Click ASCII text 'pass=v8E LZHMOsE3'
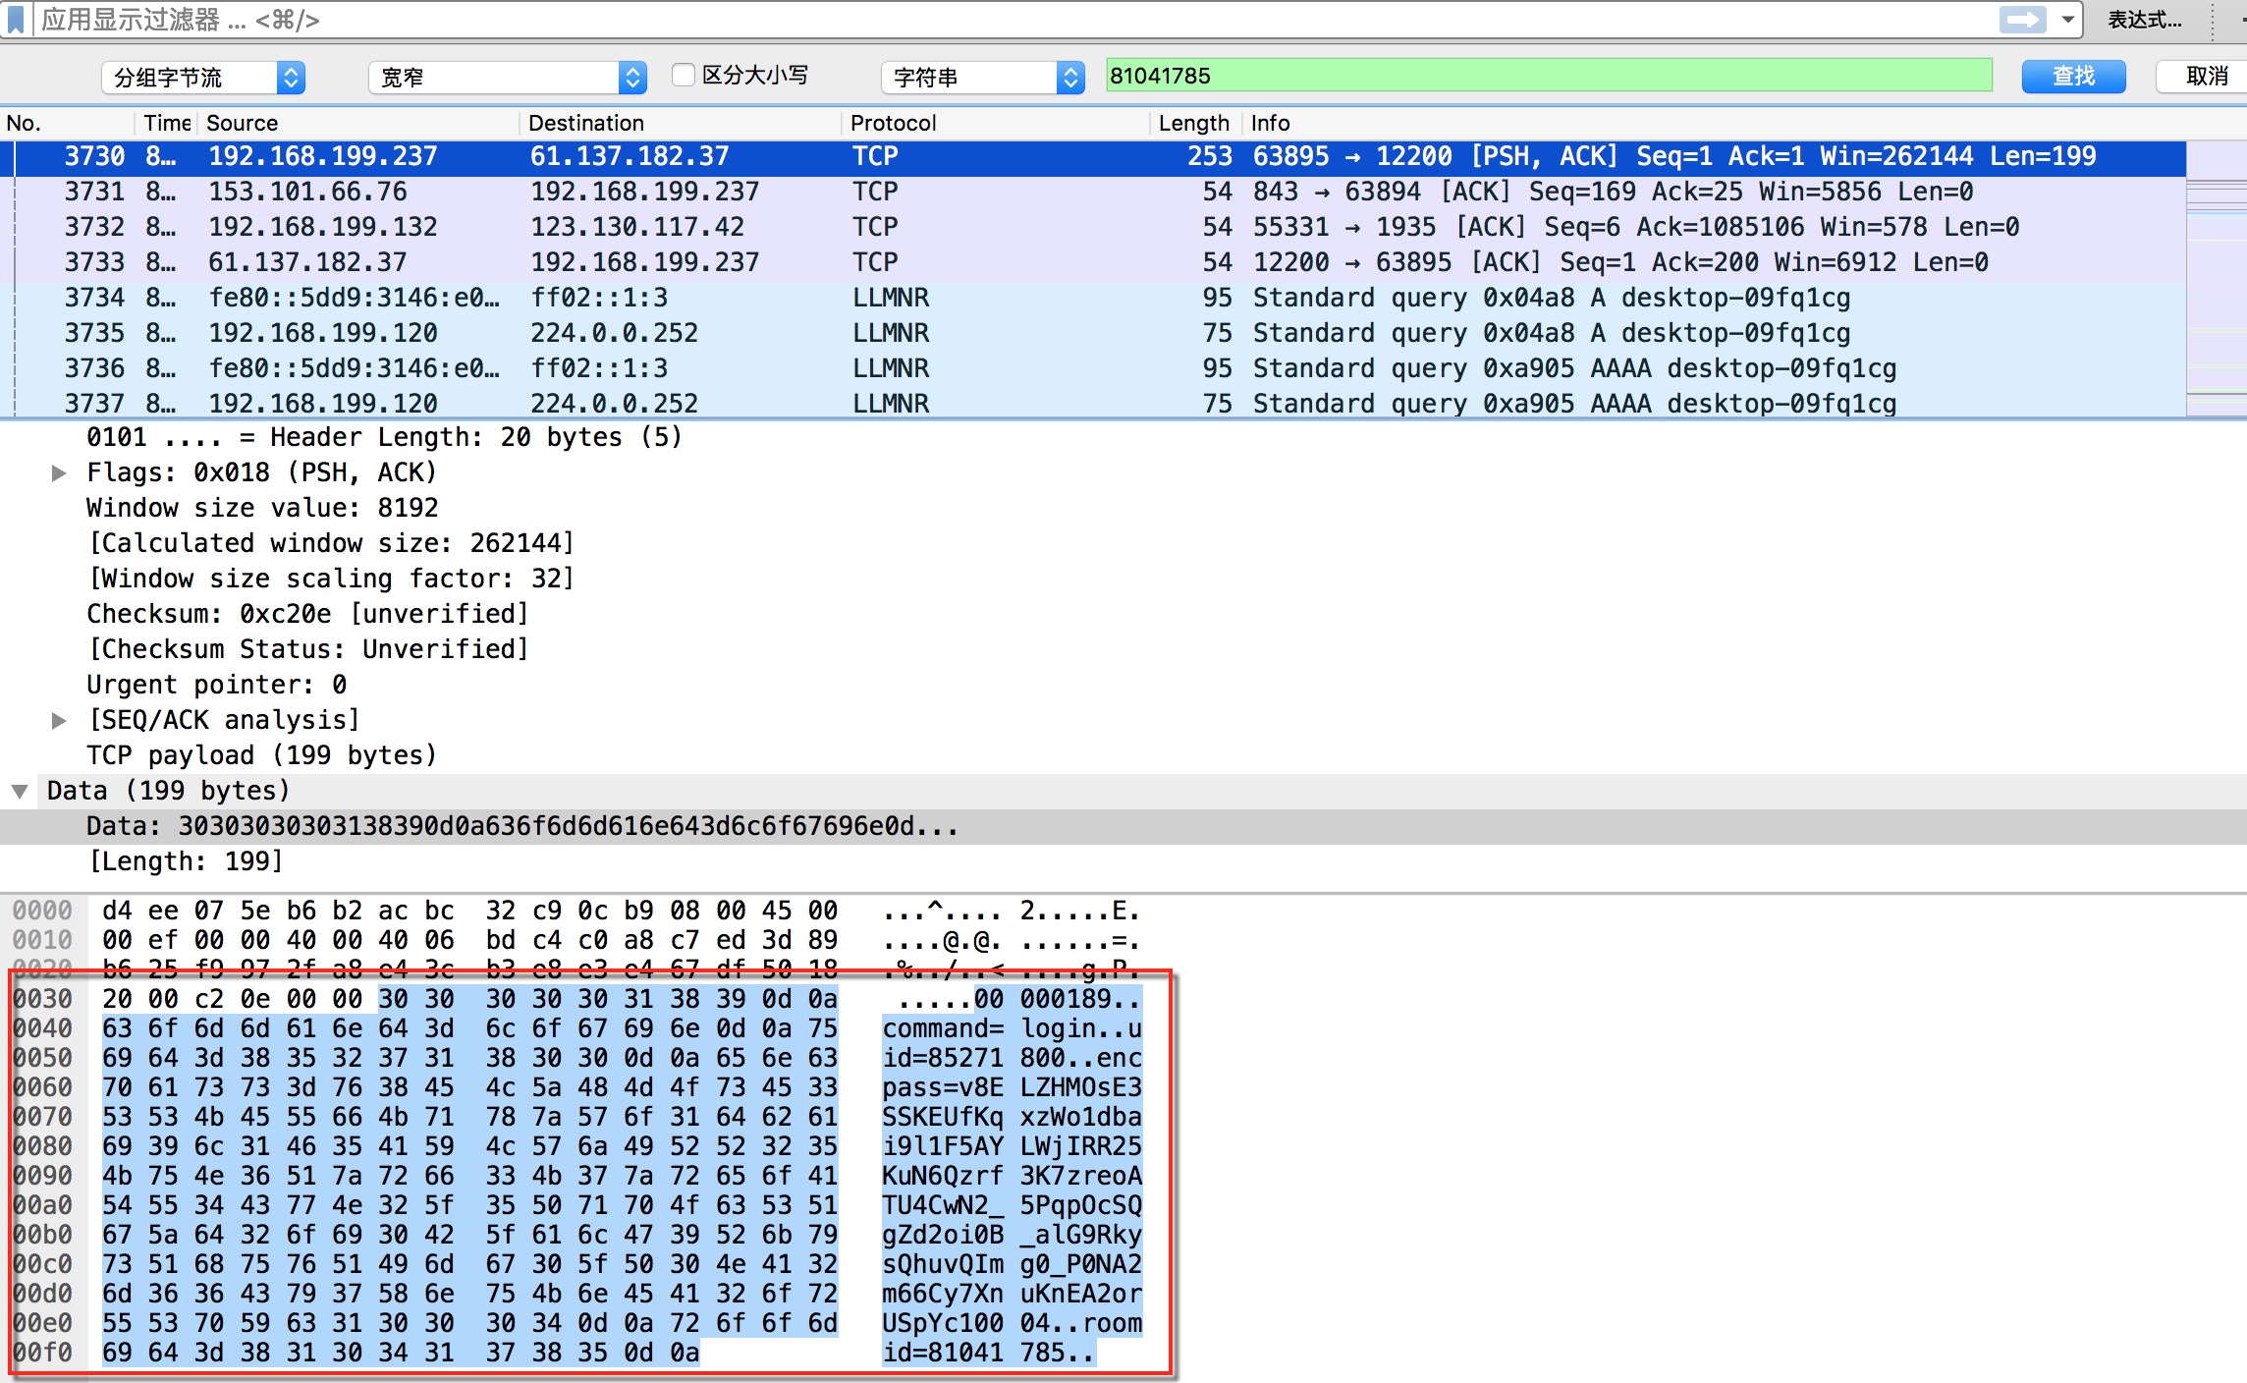 click(1012, 1087)
